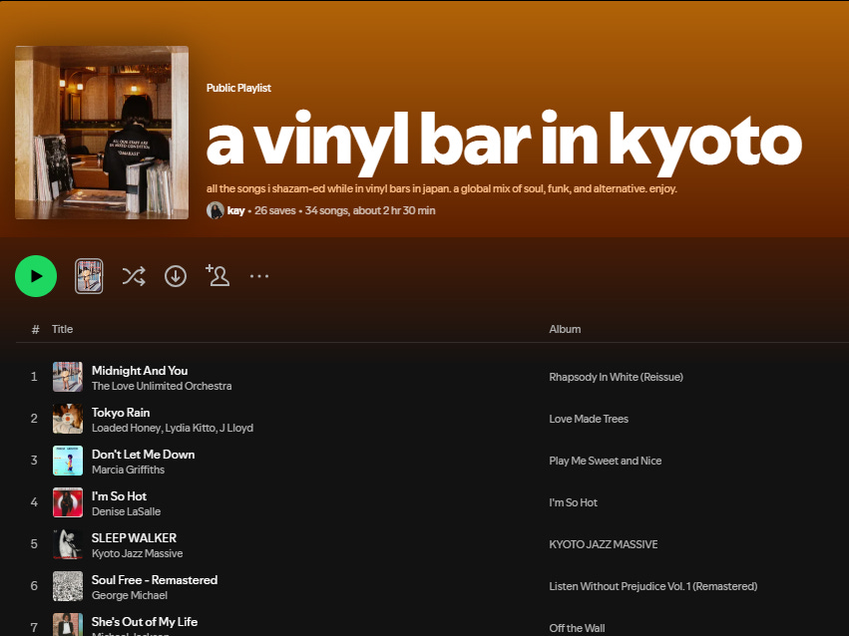Click Don't Let Me Down album art
The image size is (849, 636).
(68, 461)
